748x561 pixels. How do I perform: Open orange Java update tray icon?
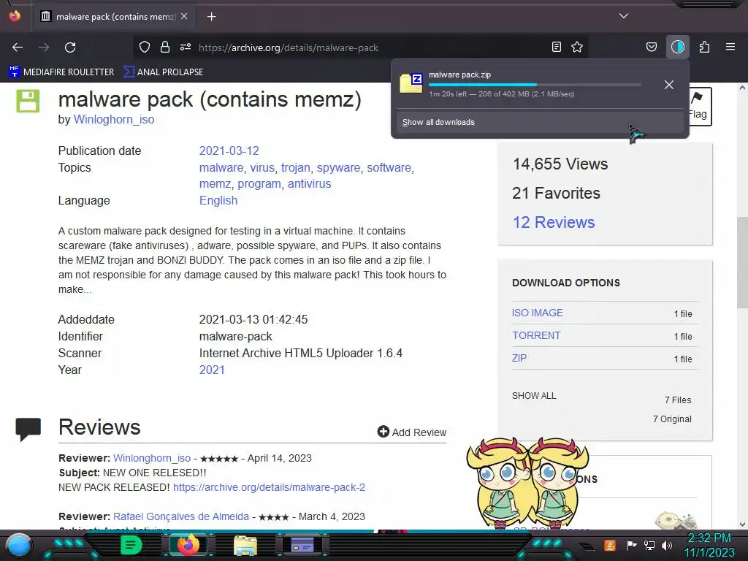click(610, 545)
